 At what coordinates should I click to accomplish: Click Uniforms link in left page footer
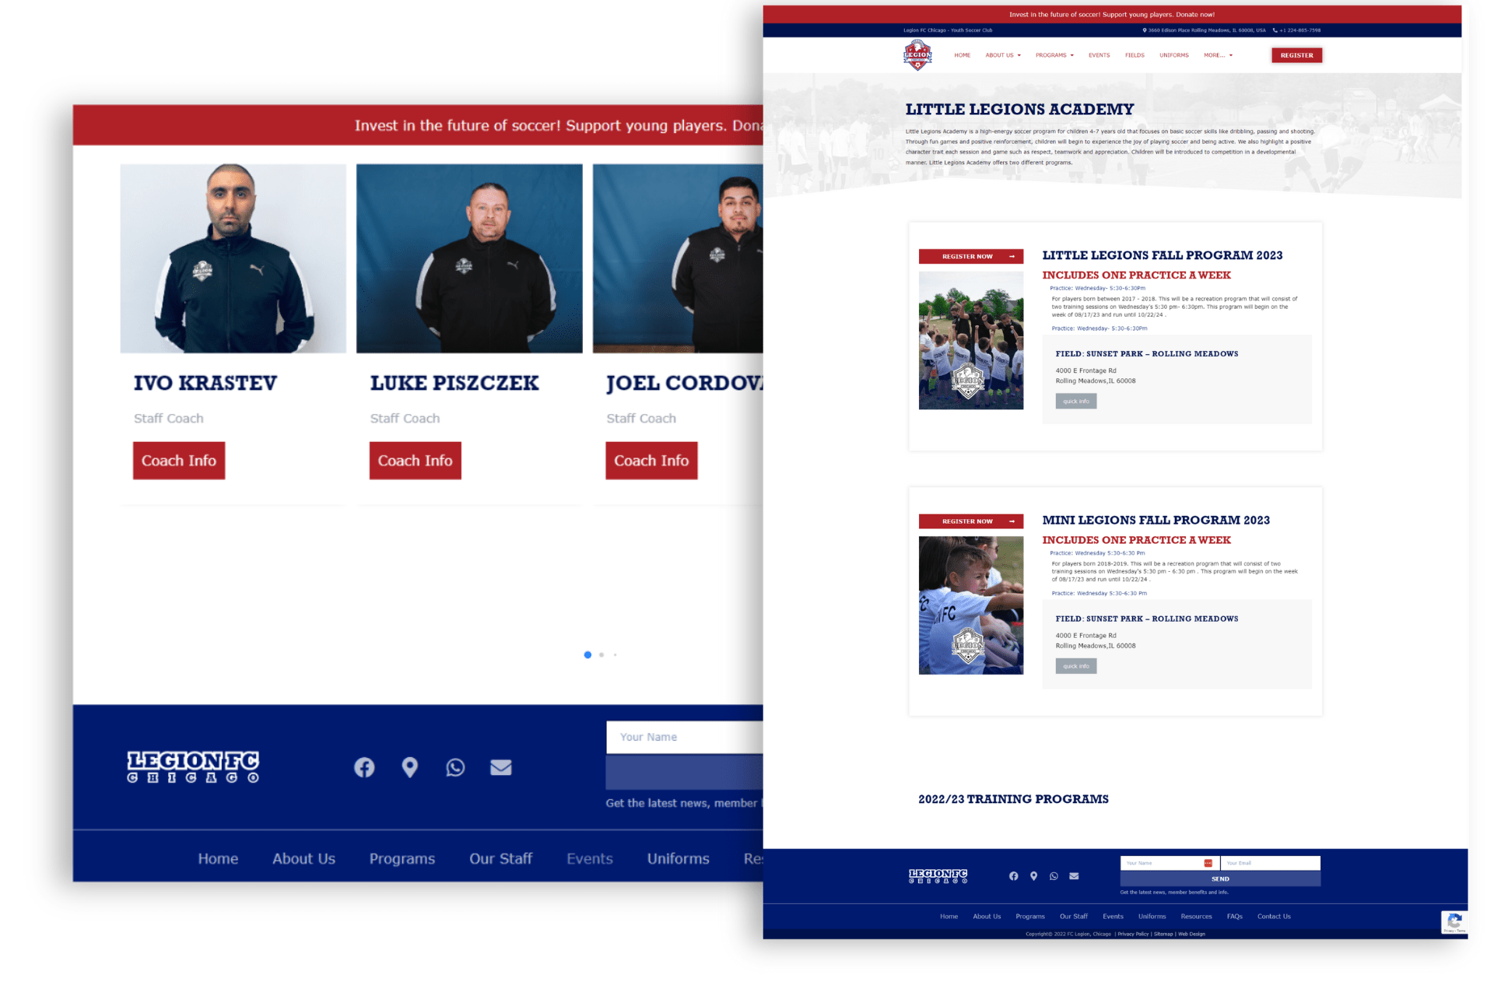[x=678, y=858]
